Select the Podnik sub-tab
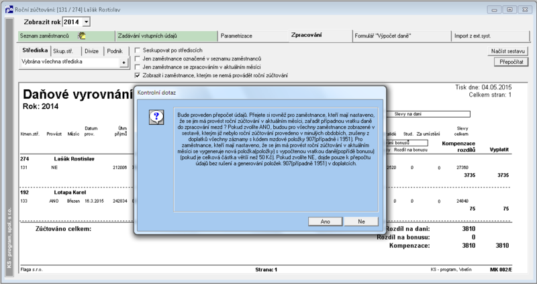Screen dimensions: 537x284 [115, 51]
